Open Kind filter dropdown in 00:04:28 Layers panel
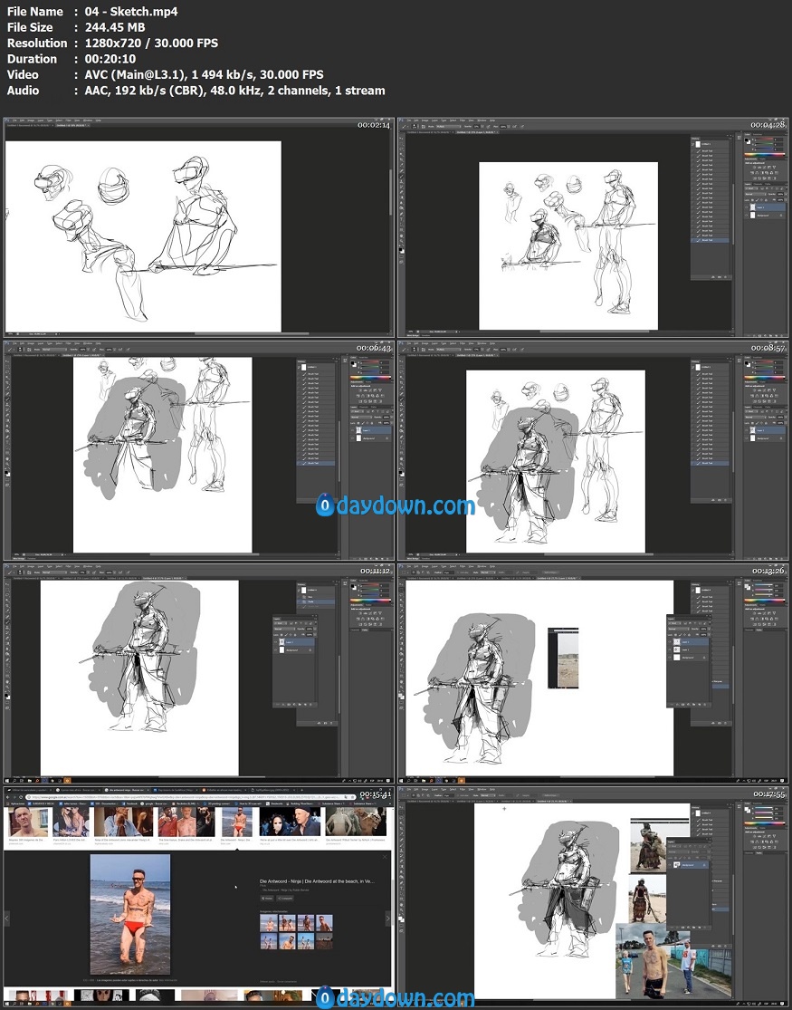The image size is (792, 1010). point(752,188)
